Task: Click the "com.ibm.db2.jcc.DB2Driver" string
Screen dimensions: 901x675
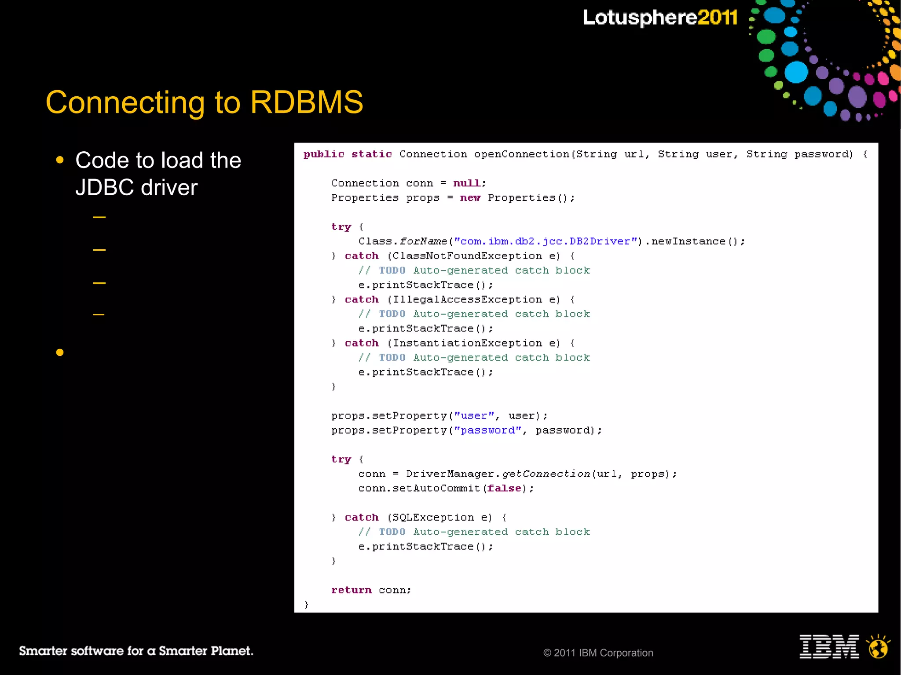Action: click(x=546, y=241)
